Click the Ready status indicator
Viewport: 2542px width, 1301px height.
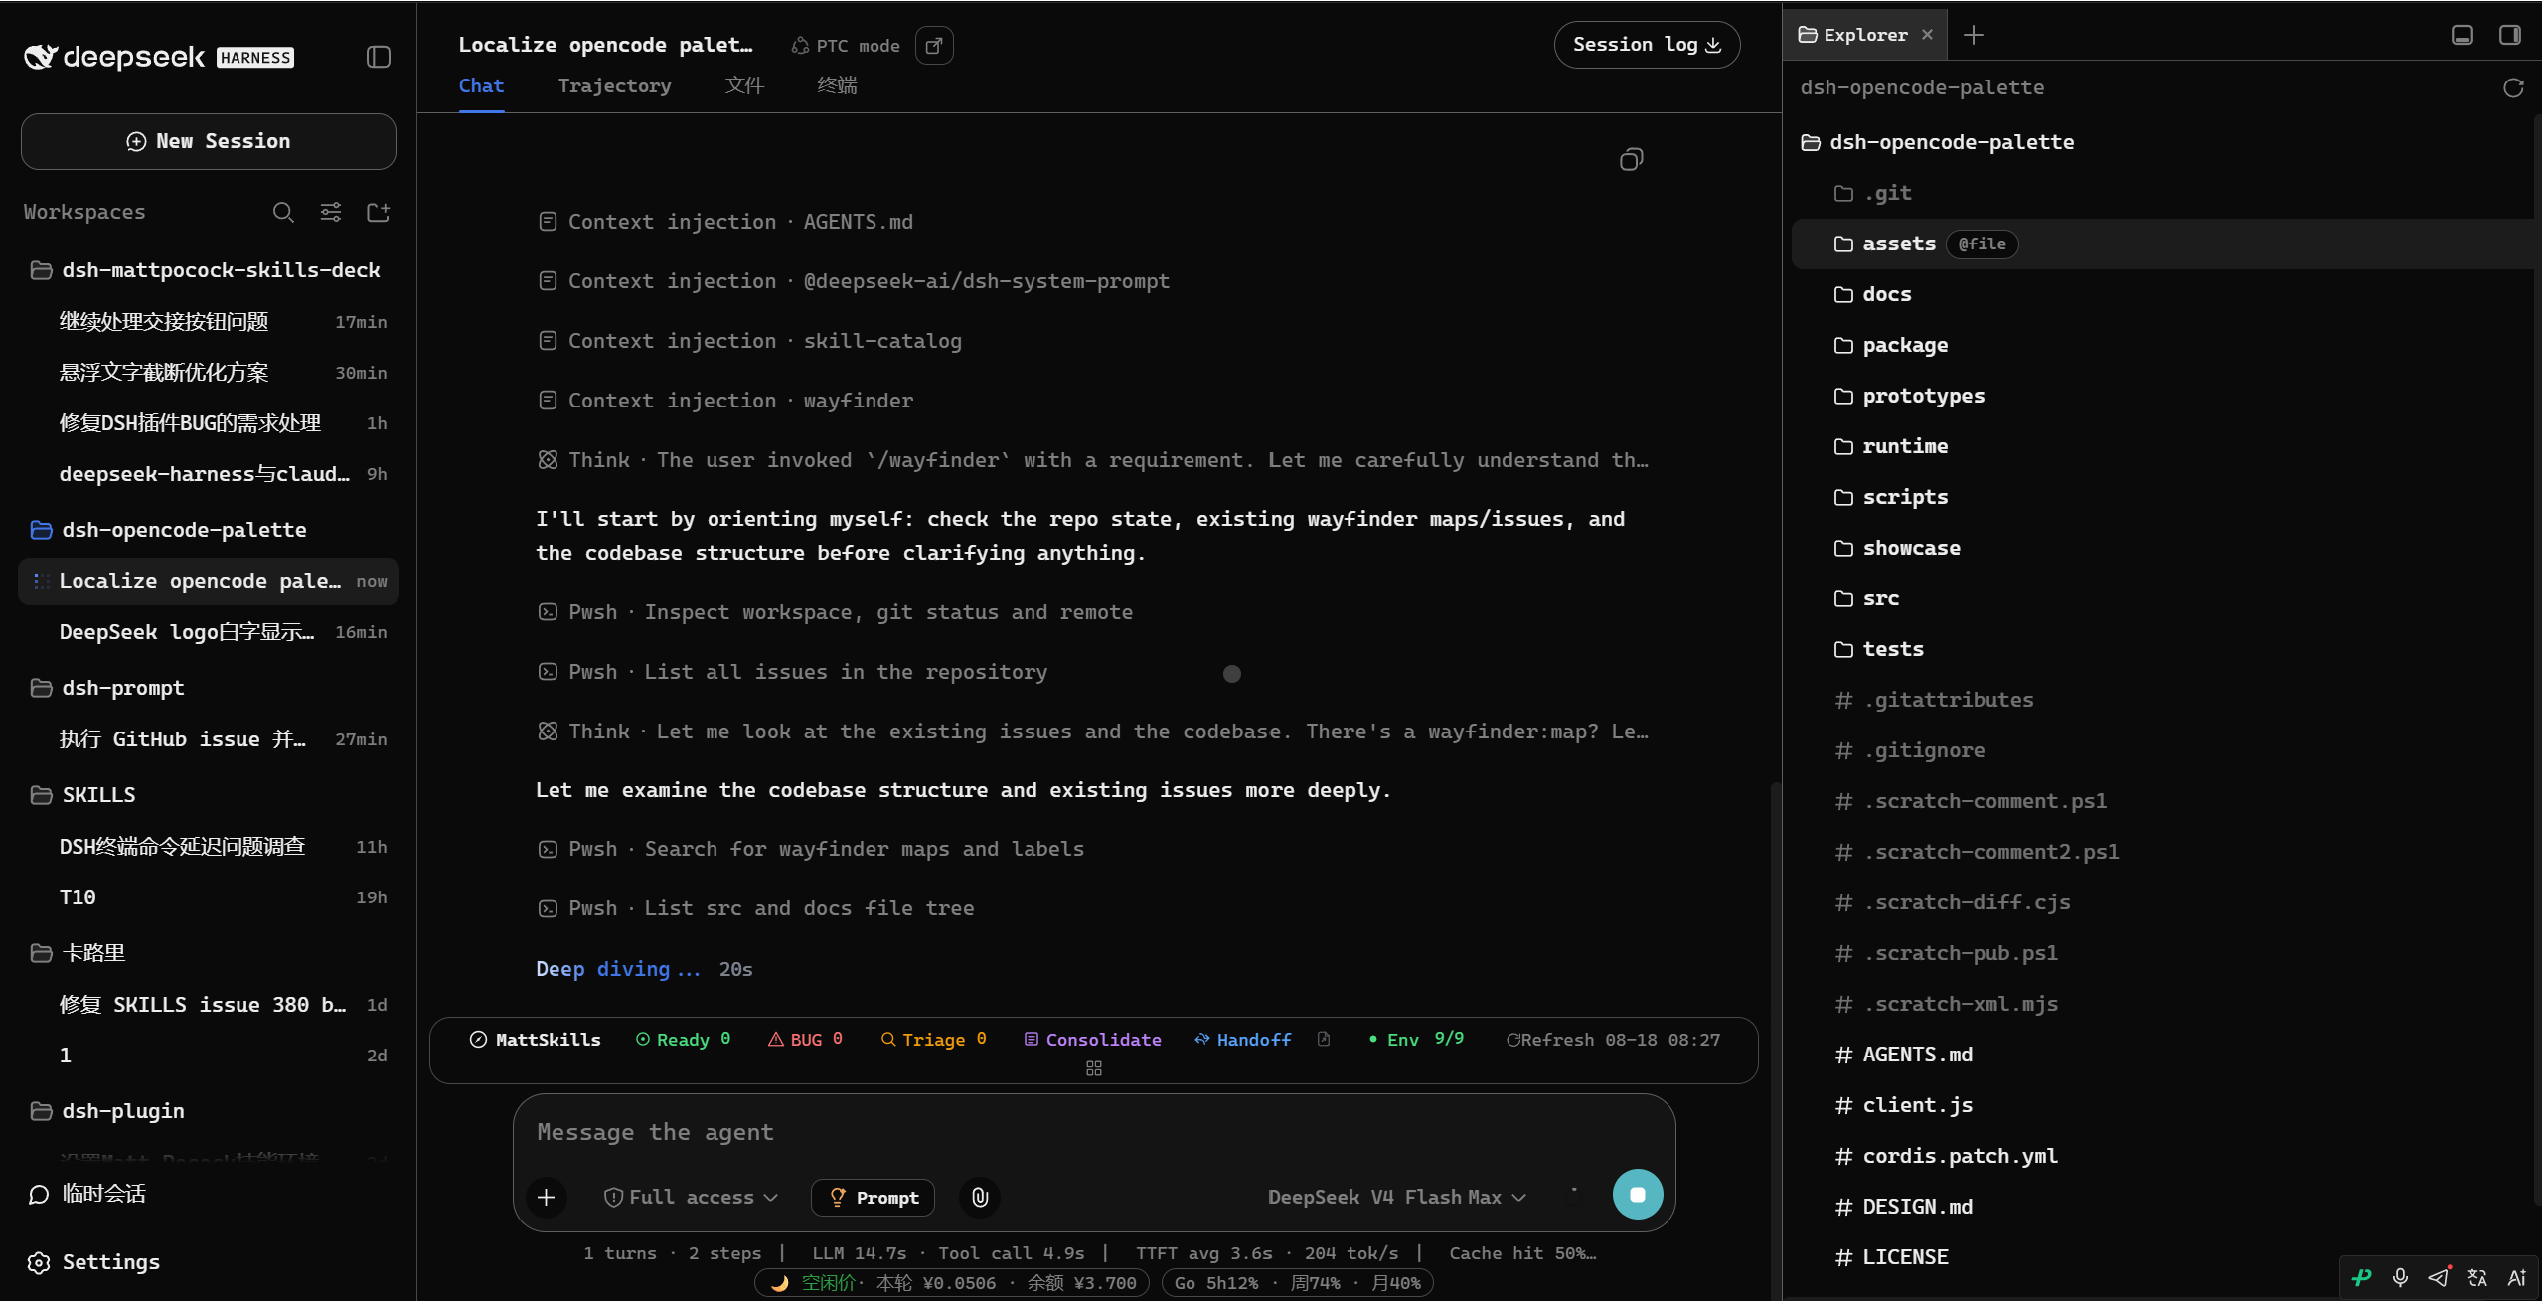click(683, 1039)
